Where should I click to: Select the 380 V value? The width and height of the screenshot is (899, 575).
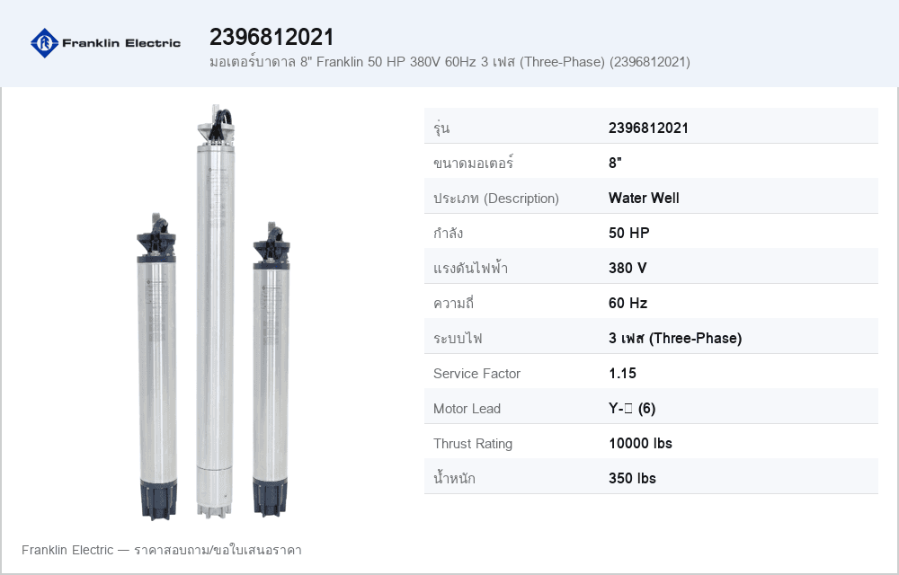click(628, 268)
